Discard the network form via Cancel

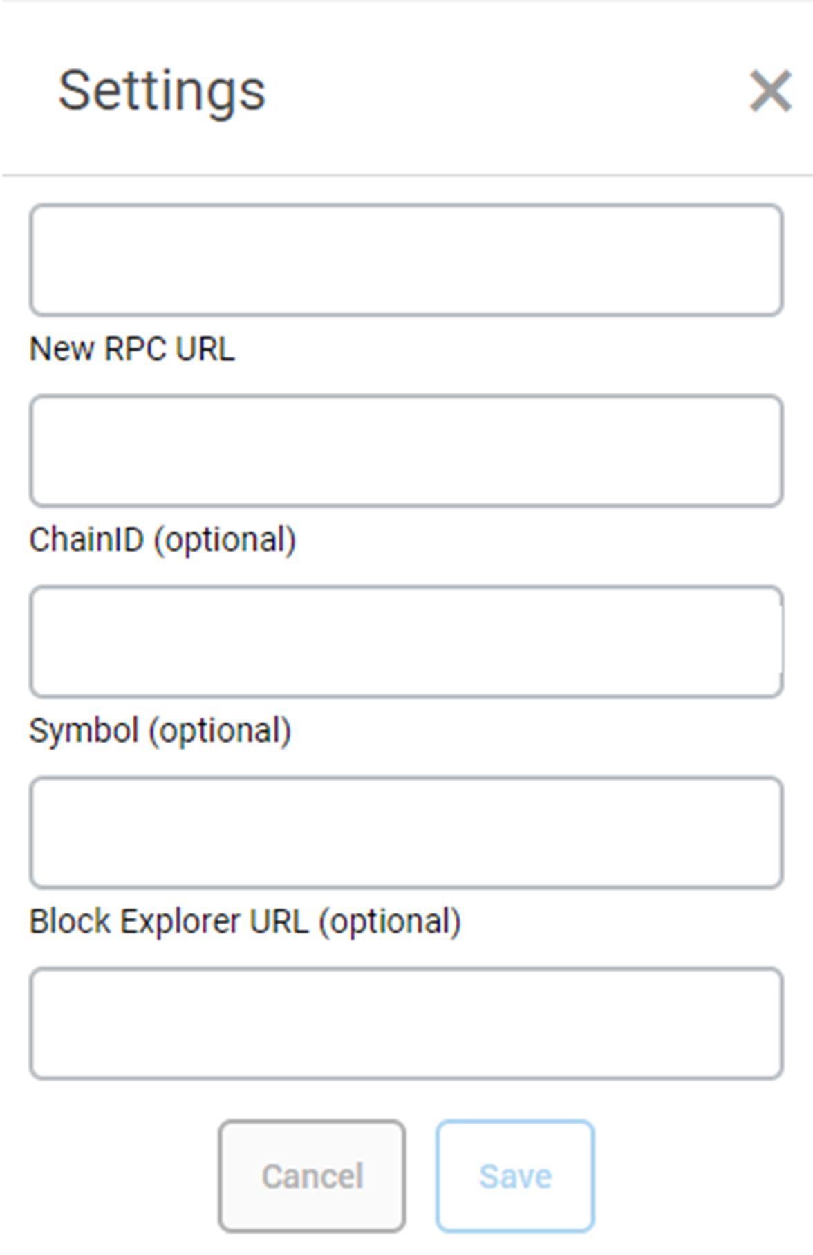(x=312, y=1176)
